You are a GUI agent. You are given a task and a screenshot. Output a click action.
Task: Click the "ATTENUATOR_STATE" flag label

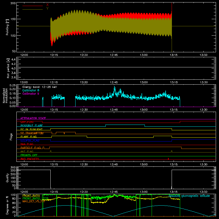33,118
